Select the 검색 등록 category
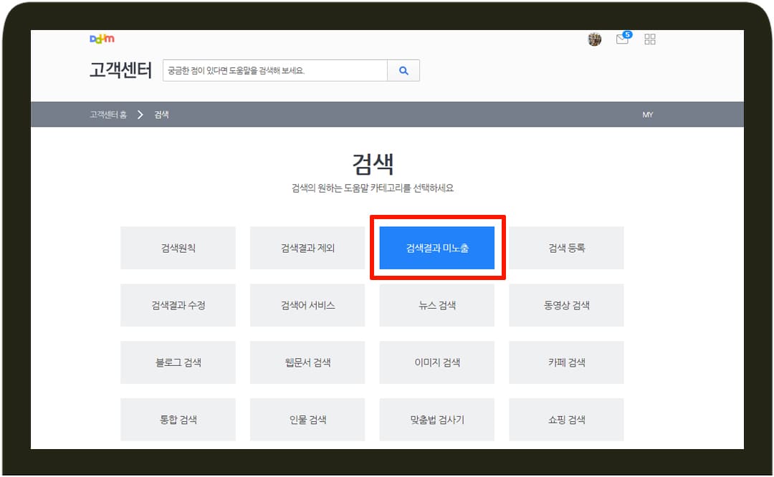The image size is (774, 477). pos(566,247)
